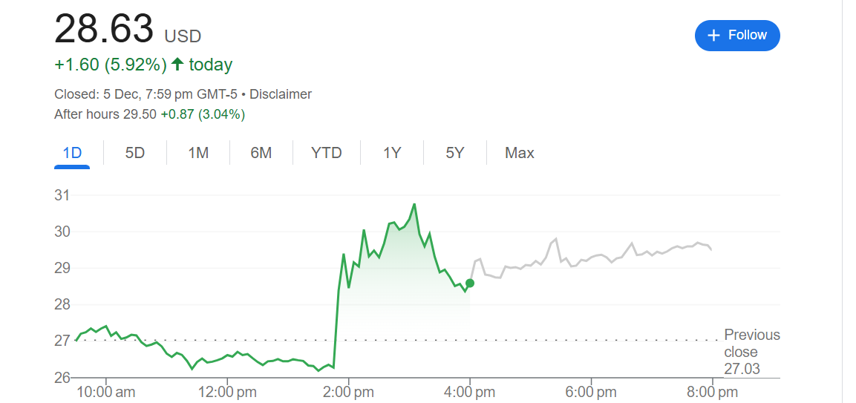Viewport: 856px width, 403px height.
Task: Click the 12:00 pm axis label
Action: coord(227,391)
